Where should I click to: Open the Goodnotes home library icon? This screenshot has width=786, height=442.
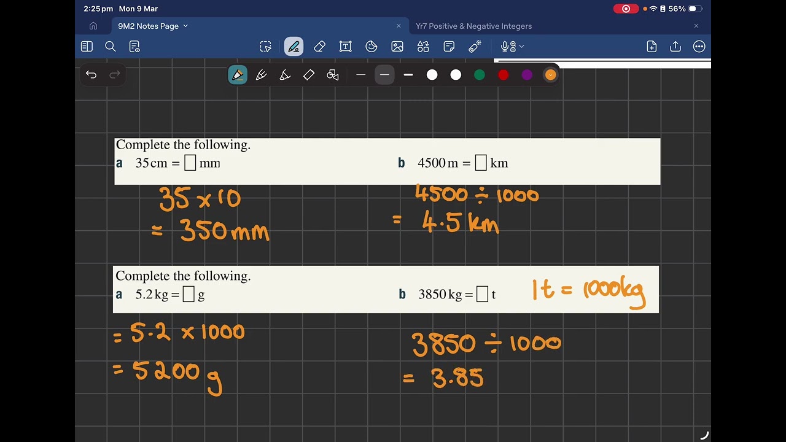93,26
